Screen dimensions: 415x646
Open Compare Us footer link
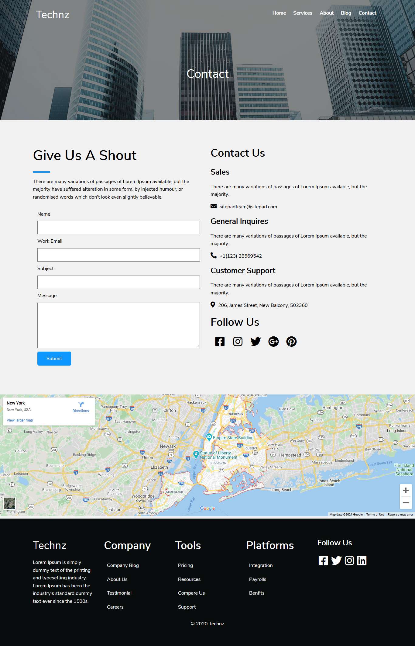point(191,593)
